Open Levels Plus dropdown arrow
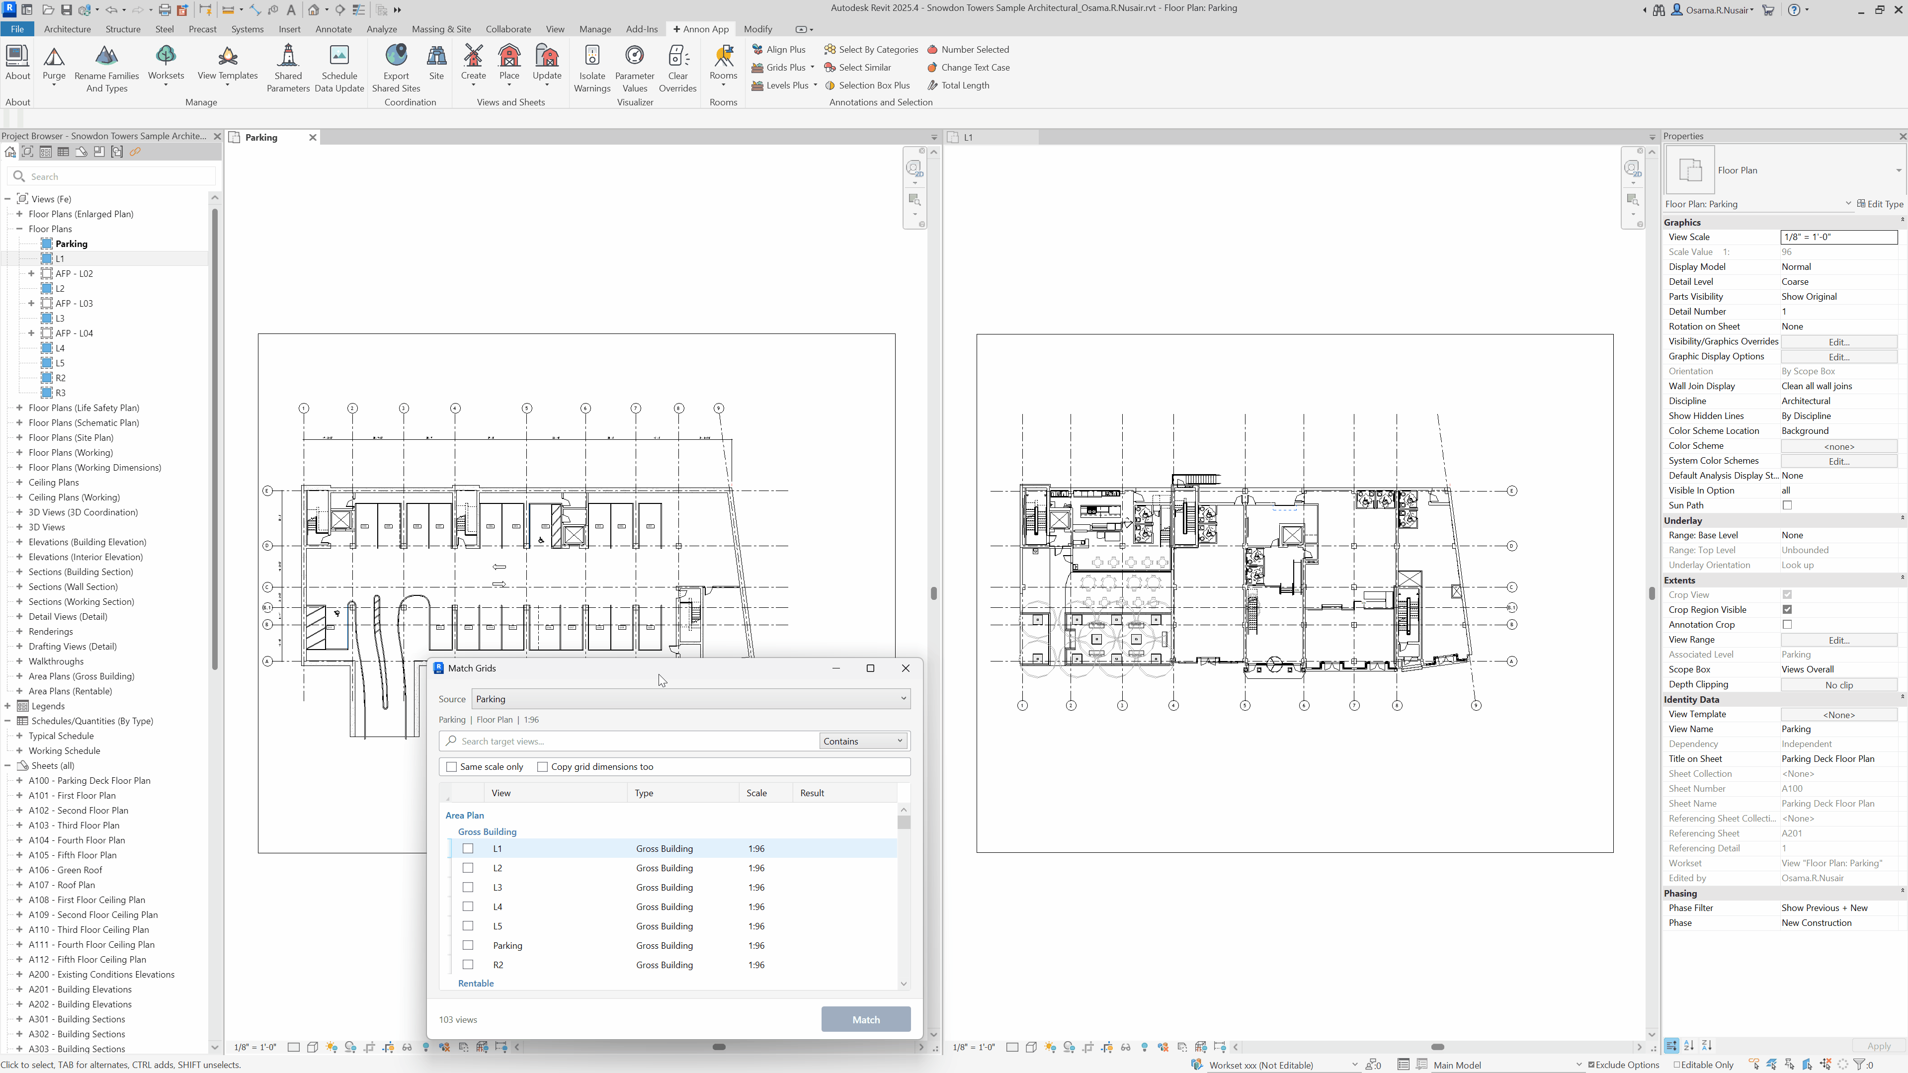The image size is (1908, 1073). (x=816, y=85)
